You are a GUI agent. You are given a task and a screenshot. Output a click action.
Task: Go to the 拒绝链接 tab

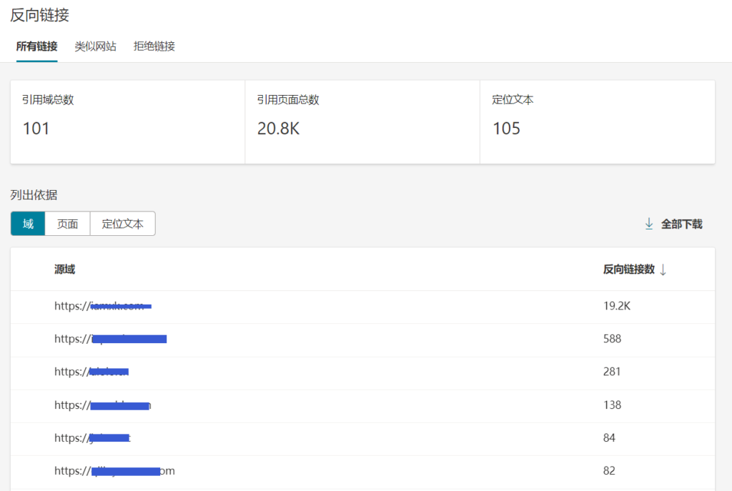[x=154, y=46]
